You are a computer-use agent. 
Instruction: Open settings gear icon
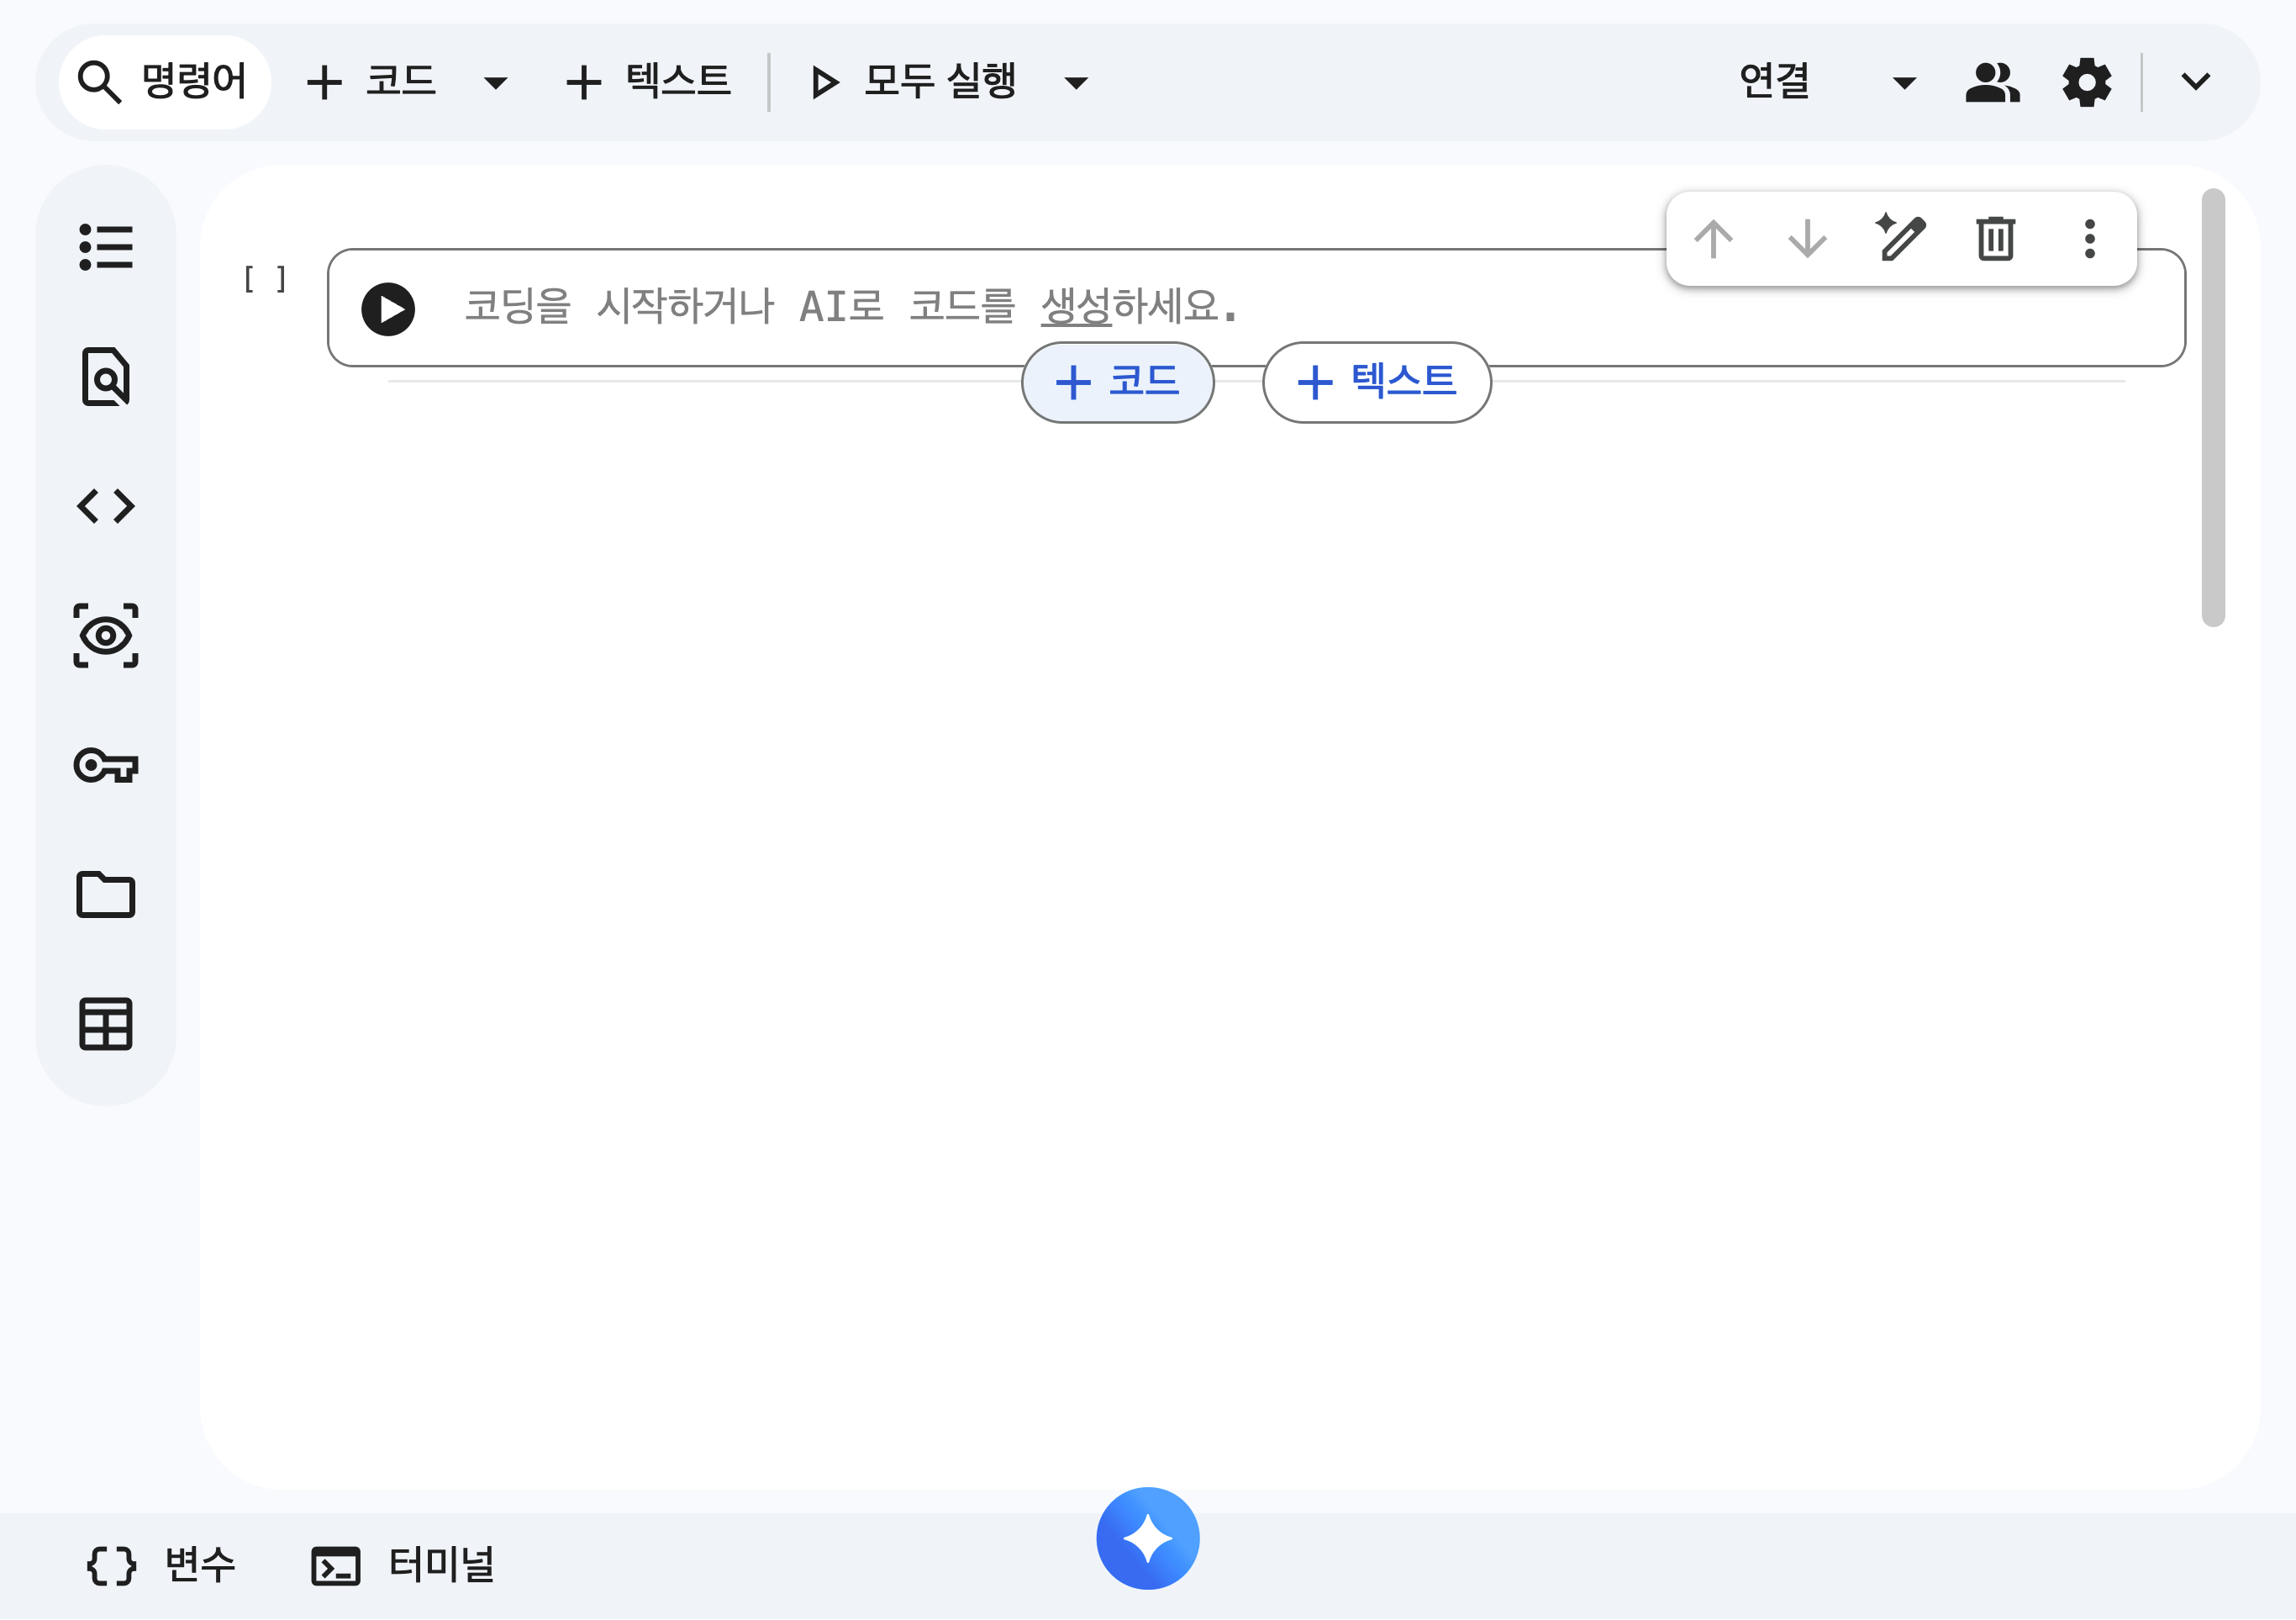(x=2087, y=82)
